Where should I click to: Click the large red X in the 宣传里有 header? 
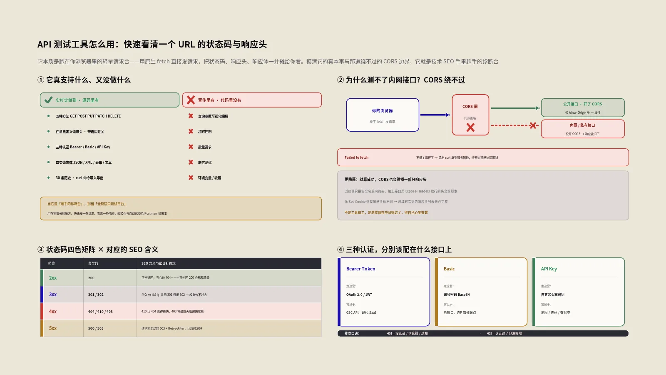coord(191,100)
